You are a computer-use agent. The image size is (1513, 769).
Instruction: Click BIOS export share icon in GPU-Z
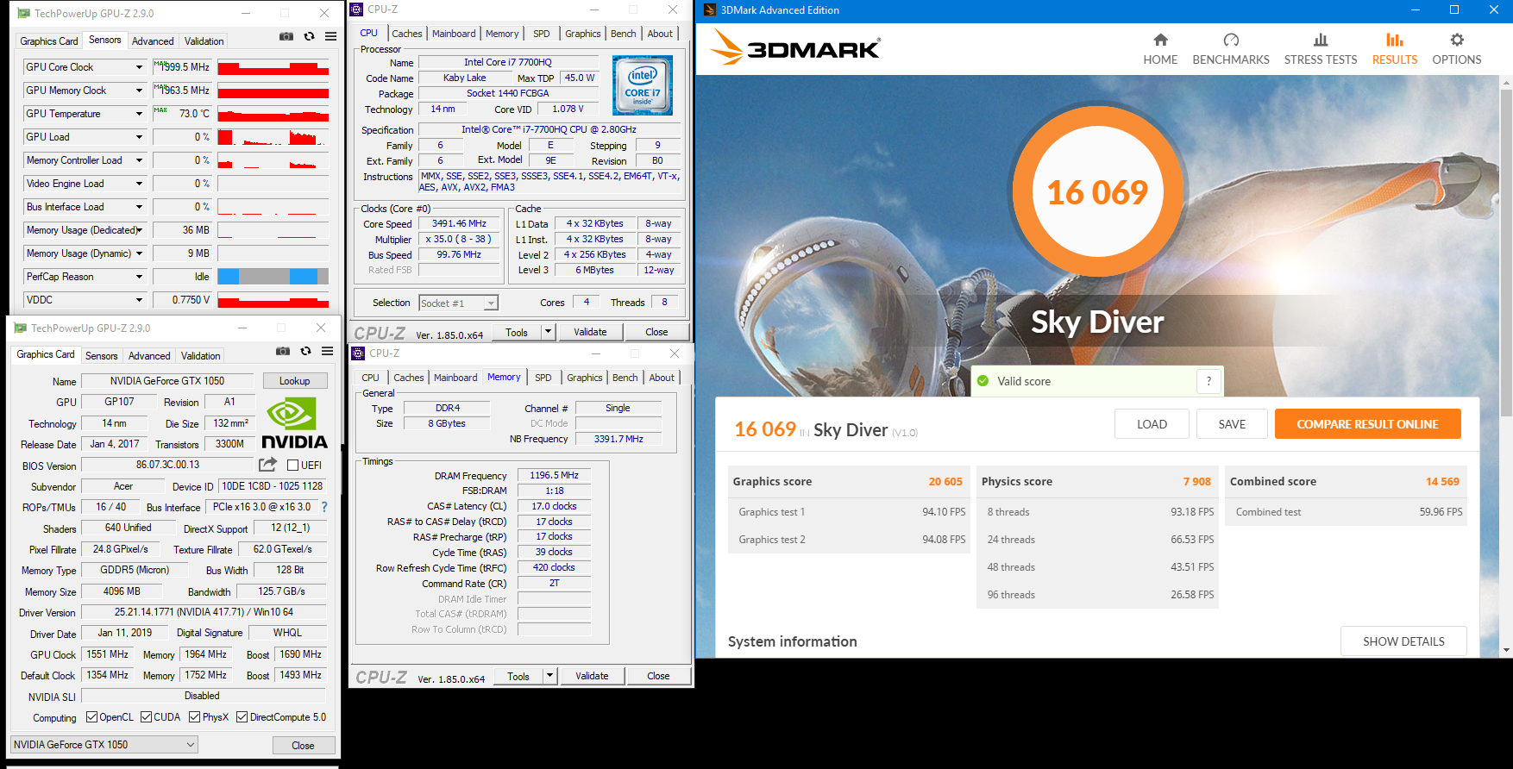(267, 465)
